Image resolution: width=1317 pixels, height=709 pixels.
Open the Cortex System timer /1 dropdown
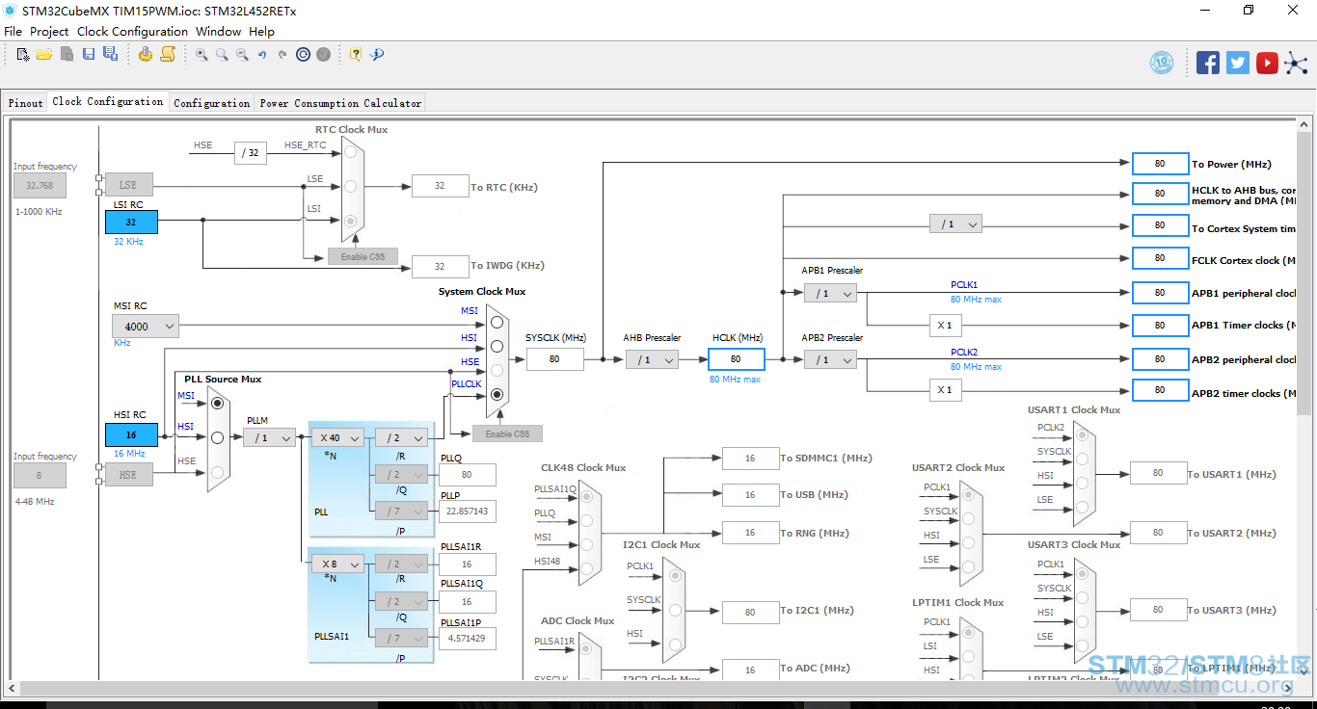click(955, 224)
